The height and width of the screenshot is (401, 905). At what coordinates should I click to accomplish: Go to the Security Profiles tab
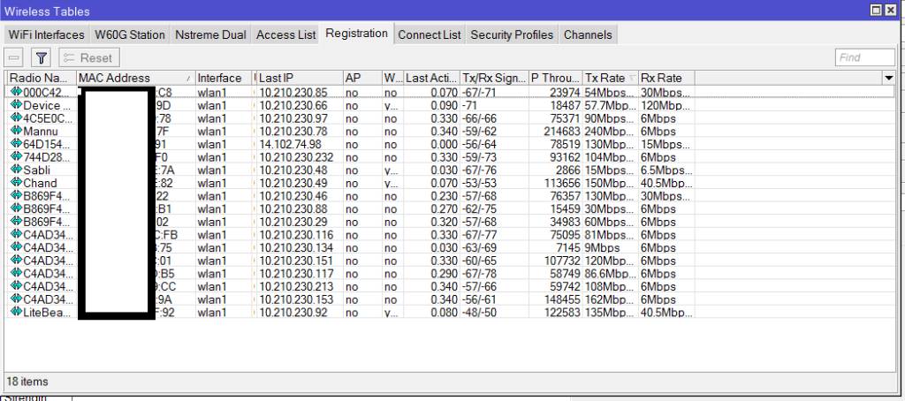(x=512, y=34)
